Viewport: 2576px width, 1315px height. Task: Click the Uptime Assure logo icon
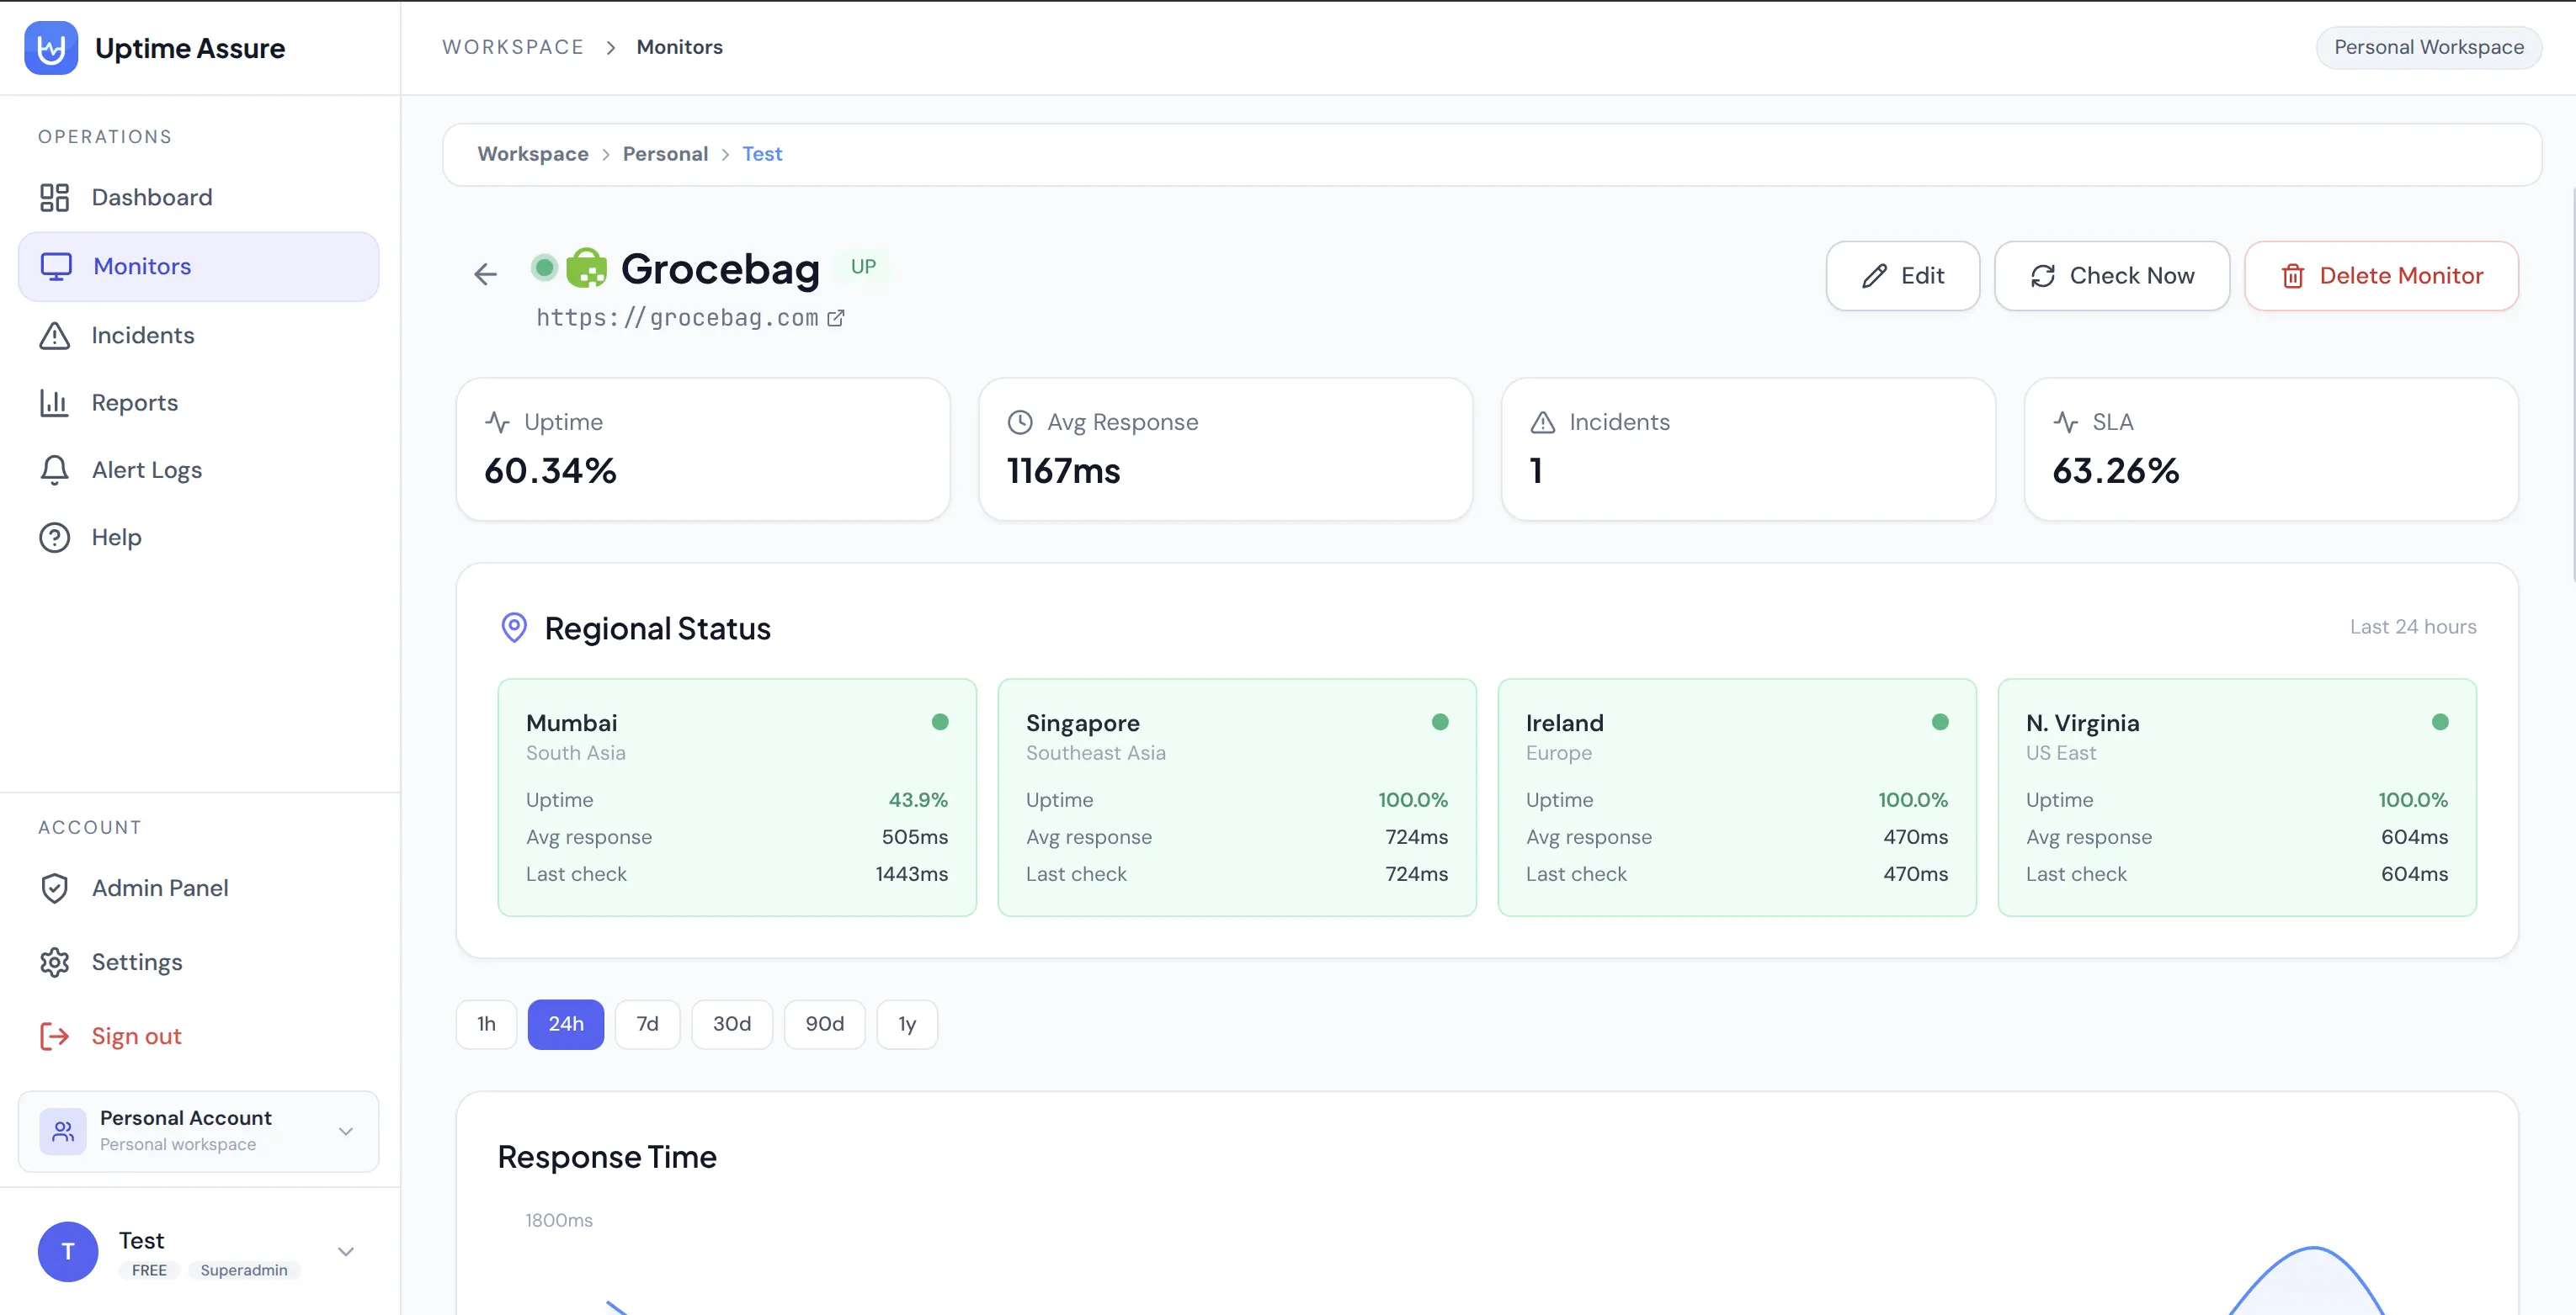(x=51, y=48)
